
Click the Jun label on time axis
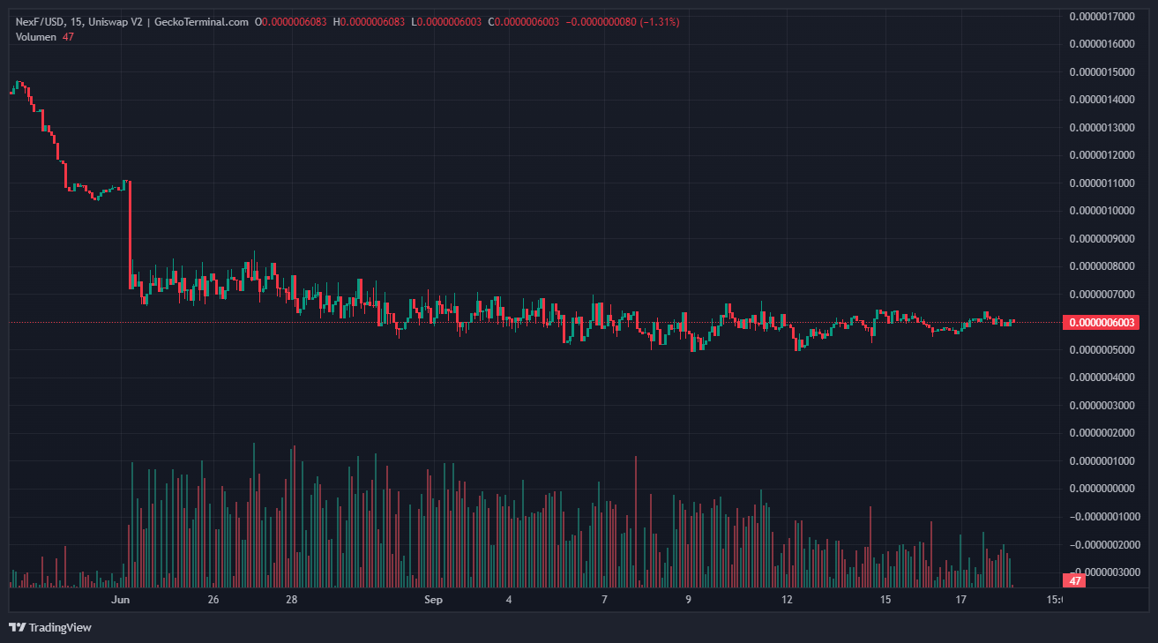pos(121,600)
